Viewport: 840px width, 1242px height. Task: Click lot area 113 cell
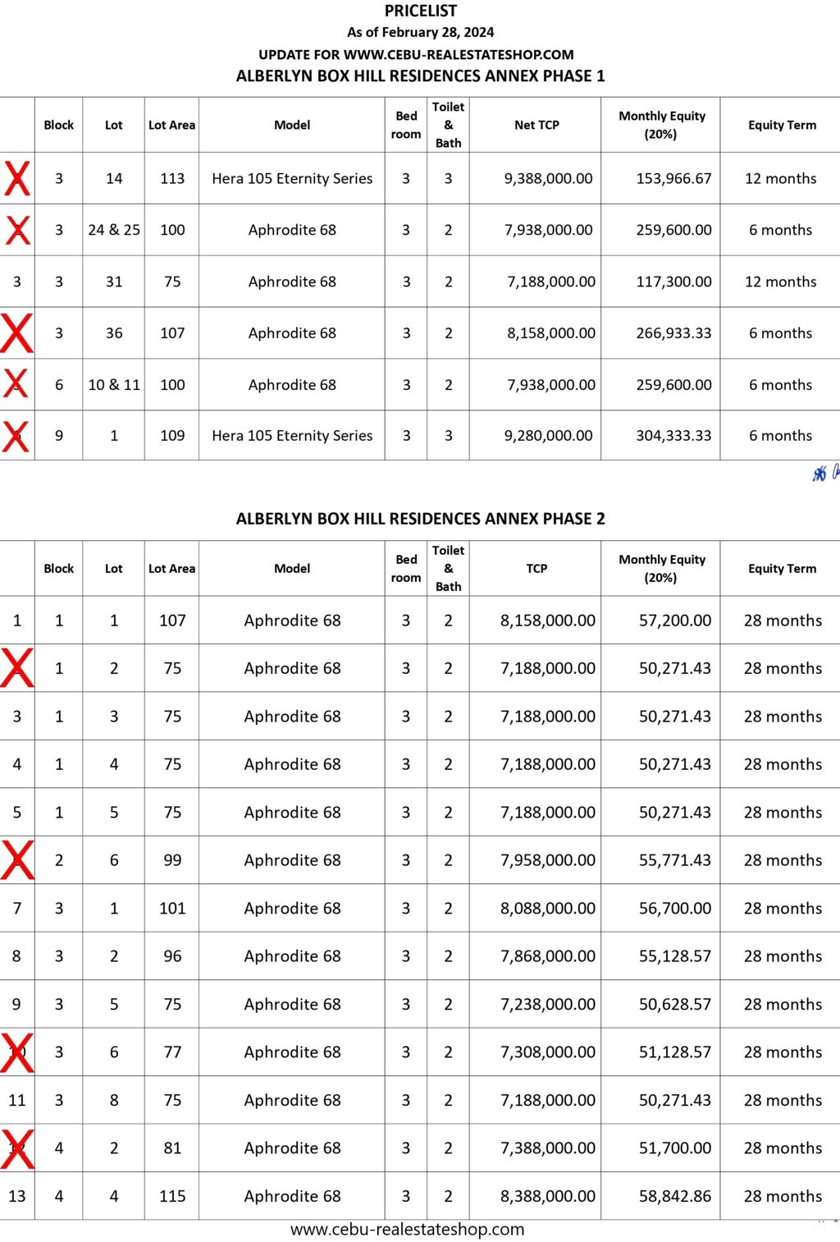pos(172,178)
